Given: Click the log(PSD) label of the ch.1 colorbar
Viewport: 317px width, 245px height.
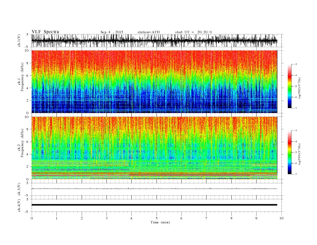Looking at the screenshot, I should click(299, 88).
